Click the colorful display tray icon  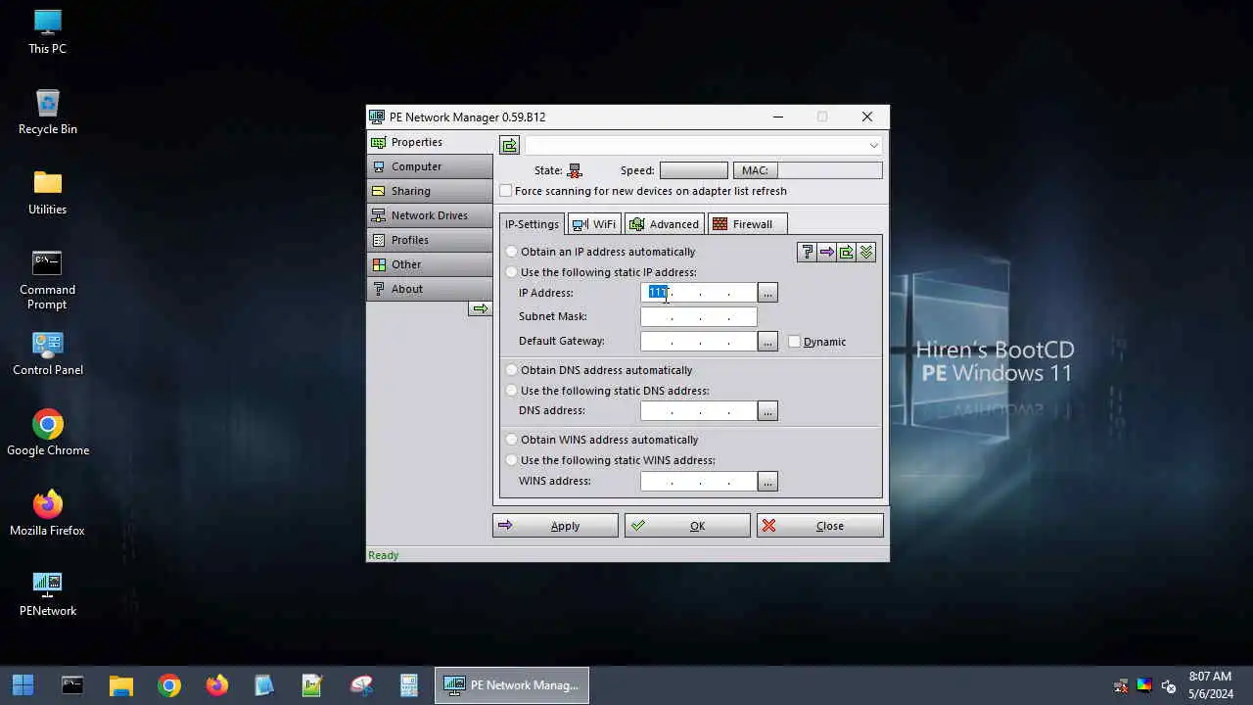tap(1144, 685)
